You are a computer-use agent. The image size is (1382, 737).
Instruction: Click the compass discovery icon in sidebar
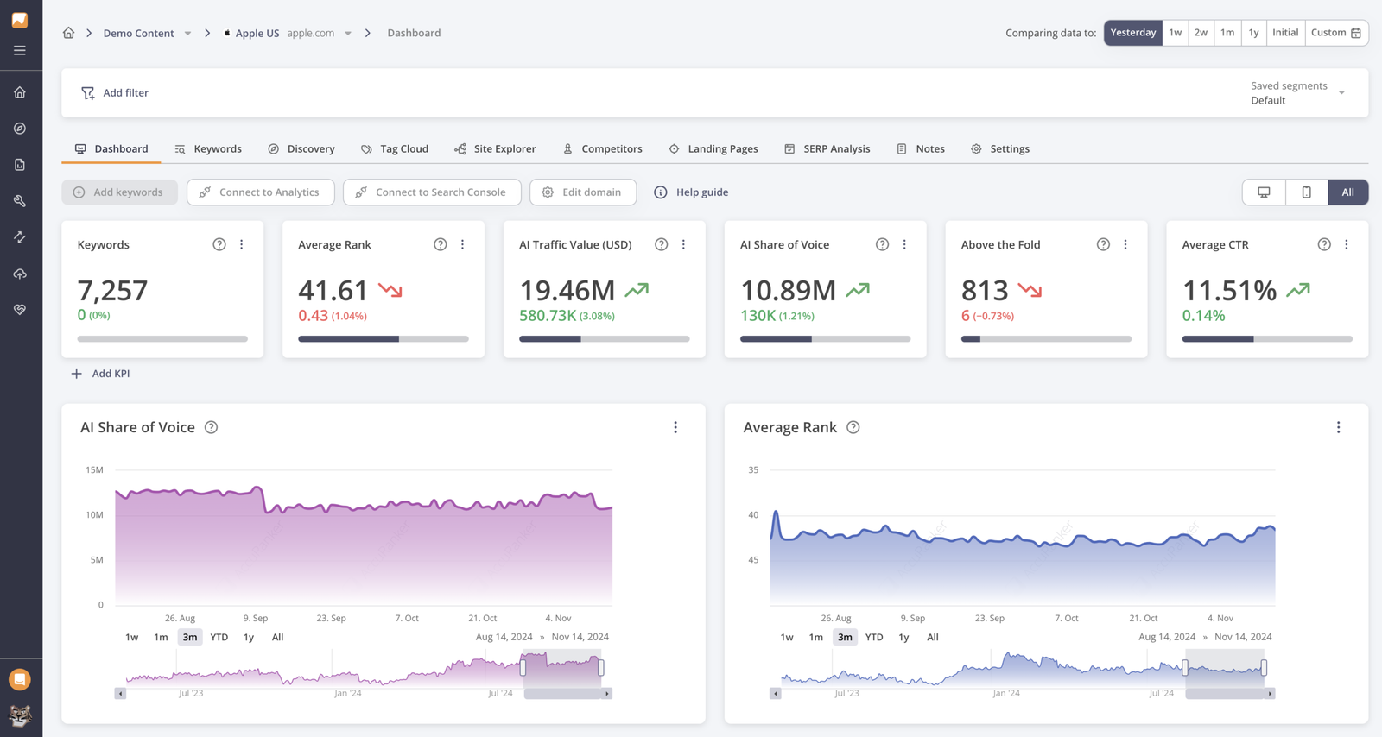tap(20, 129)
